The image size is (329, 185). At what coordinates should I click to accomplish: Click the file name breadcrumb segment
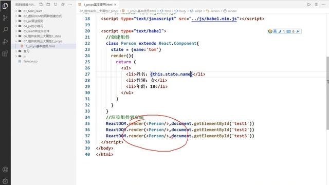142,11
